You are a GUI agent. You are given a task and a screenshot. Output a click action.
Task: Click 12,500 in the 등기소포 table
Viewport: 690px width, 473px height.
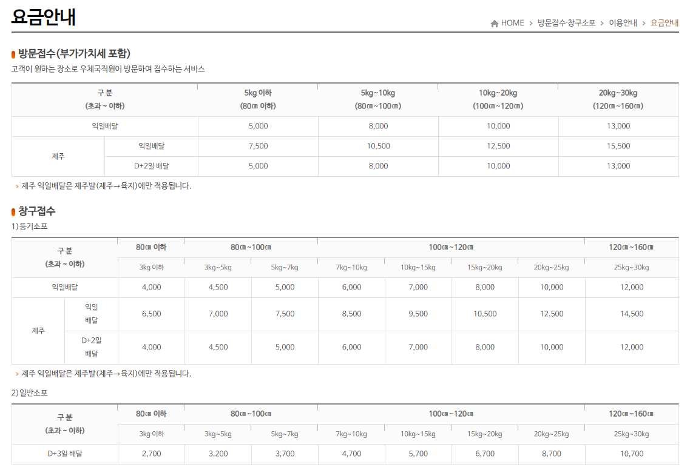point(552,314)
